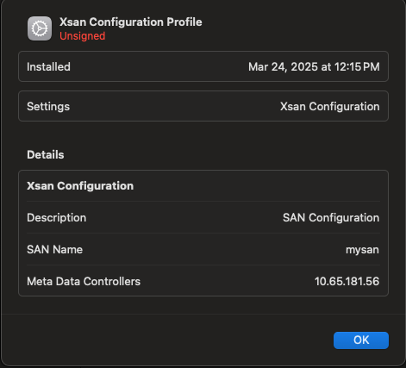Click the red Unsigned status label
This screenshot has height=368, width=406.
[83, 36]
